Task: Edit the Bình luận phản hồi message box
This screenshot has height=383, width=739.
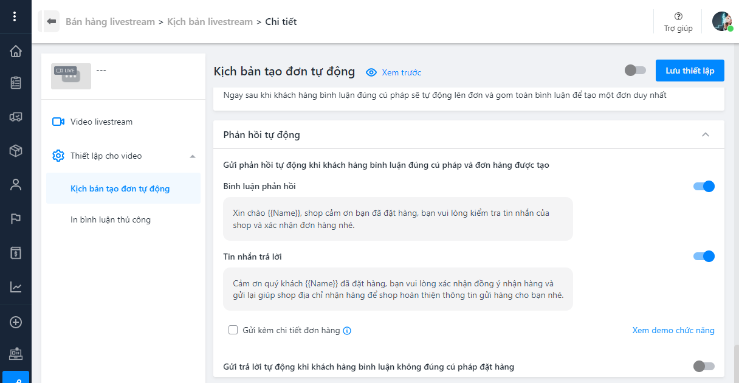Action: pyautogui.click(x=398, y=219)
